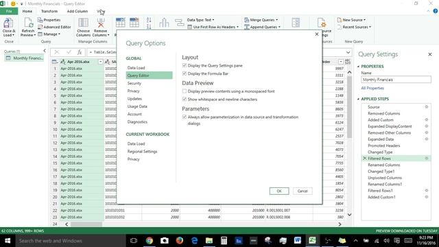
Task: Click the Refresh Preview icon
Action: (28, 23)
